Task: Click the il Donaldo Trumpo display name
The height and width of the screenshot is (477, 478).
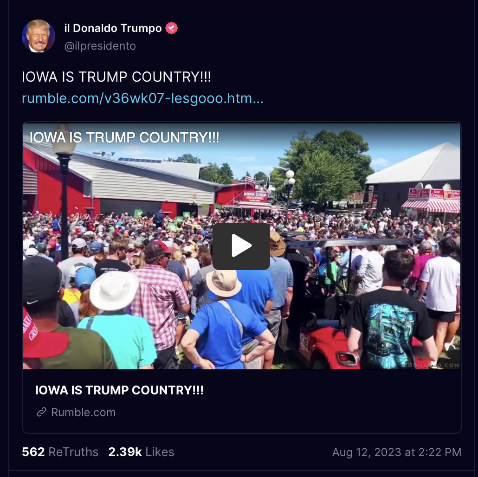Action: tap(113, 28)
